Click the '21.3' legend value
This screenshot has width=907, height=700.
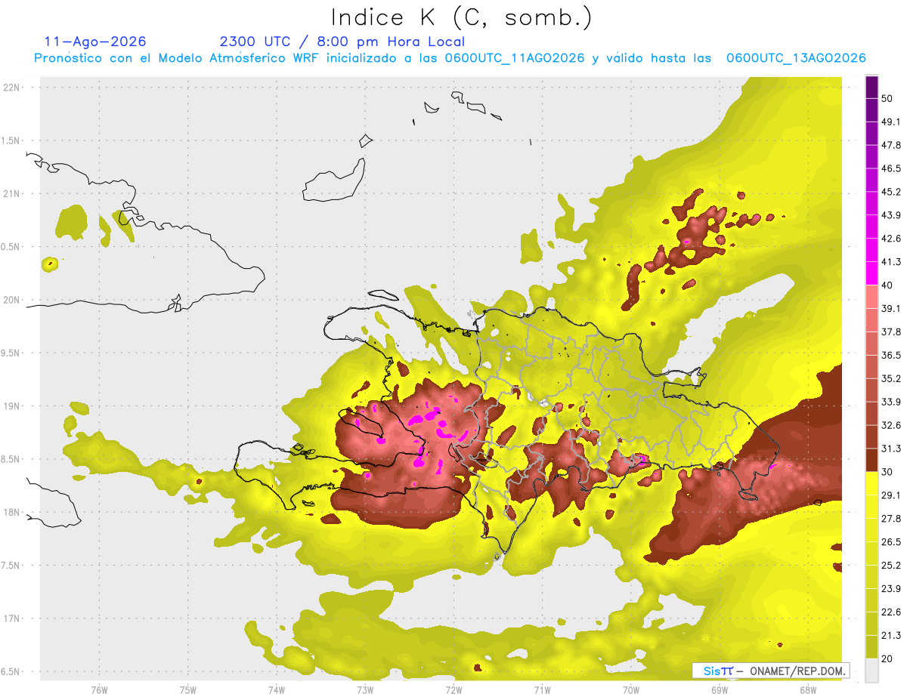(x=890, y=636)
